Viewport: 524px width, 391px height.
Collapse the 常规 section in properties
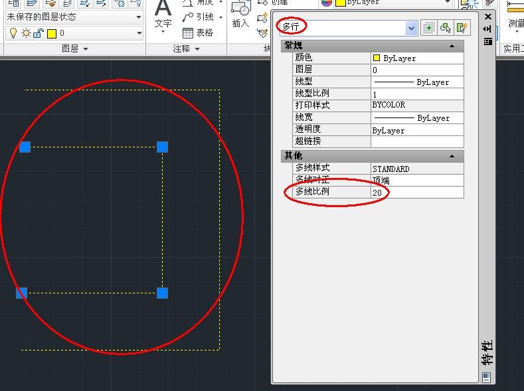pyautogui.click(x=452, y=46)
